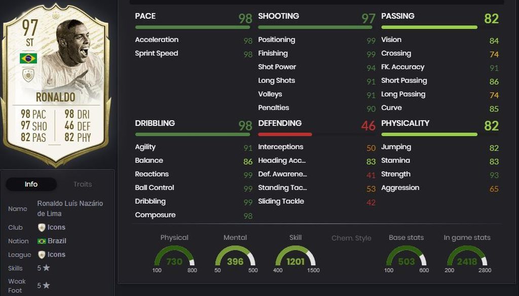Click the Chem. Style label
This screenshot has width=519, height=296.
coord(351,238)
